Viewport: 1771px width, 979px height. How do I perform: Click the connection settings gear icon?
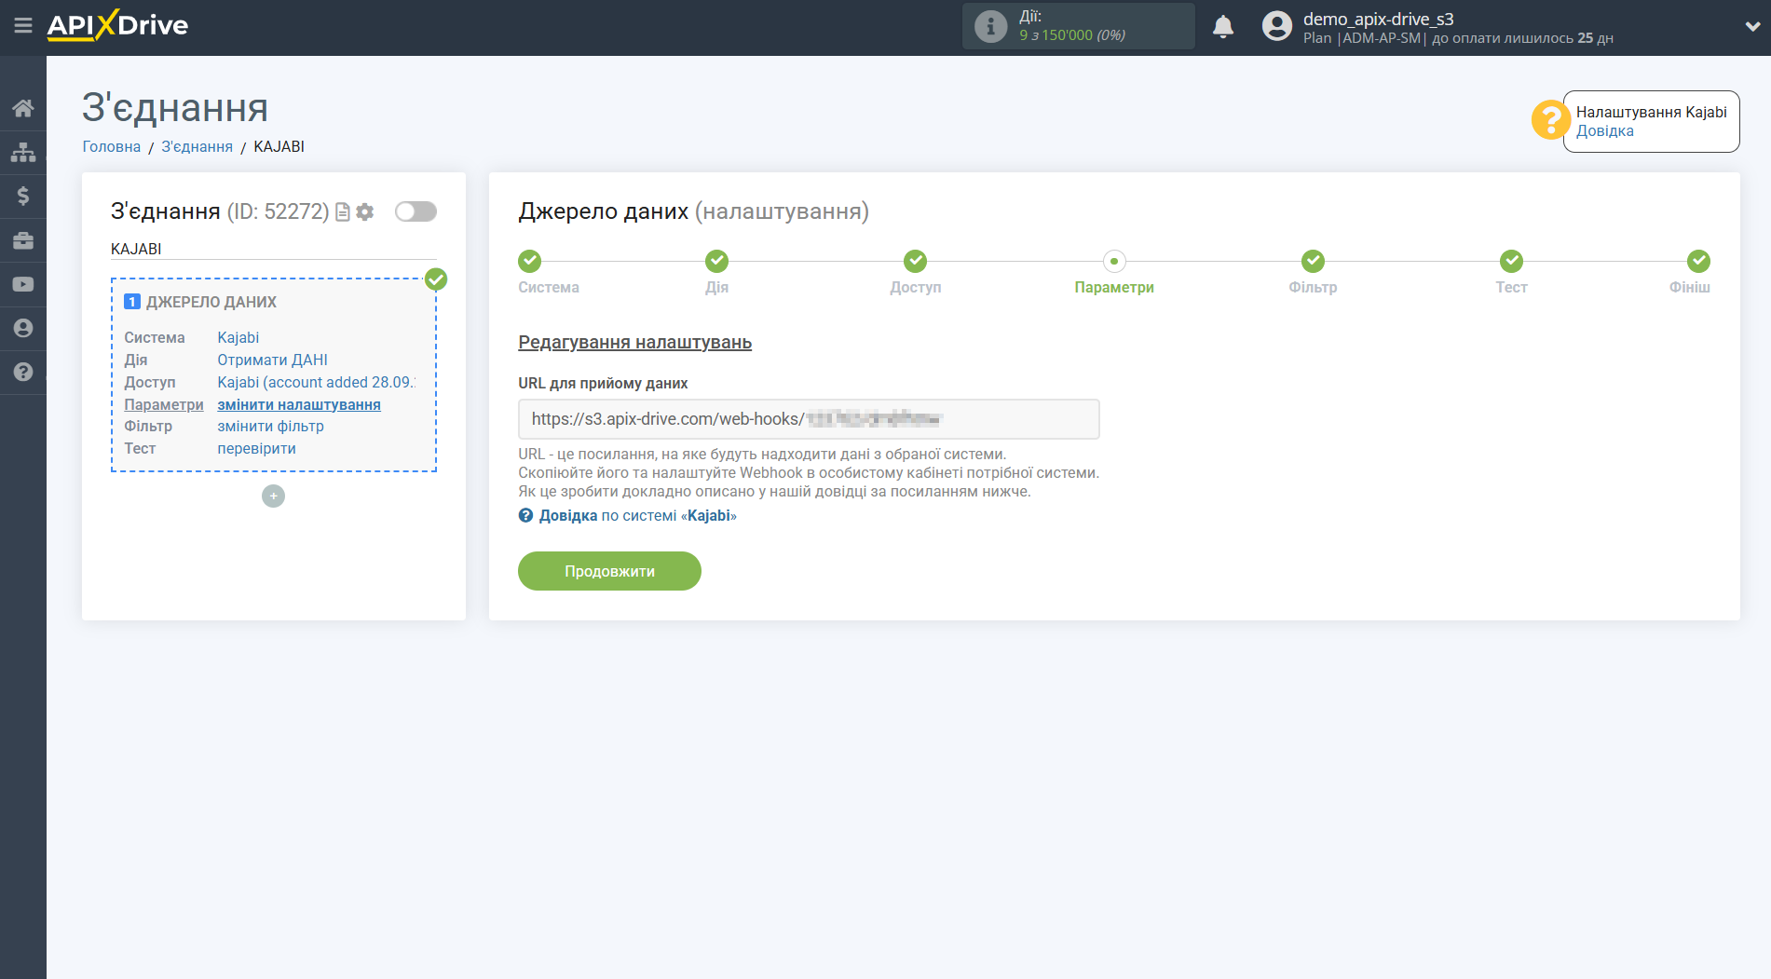click(x=365, y=212)
